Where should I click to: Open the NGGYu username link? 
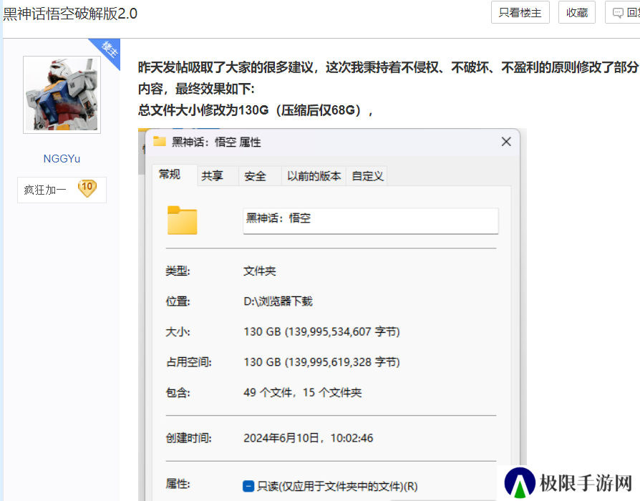point(62,159)
